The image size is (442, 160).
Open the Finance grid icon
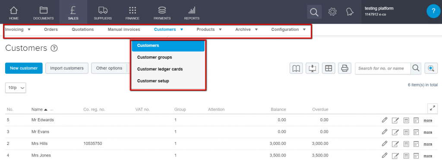click(133, 10)
